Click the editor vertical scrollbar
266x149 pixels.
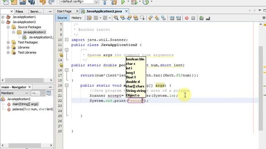(x=261, y=88)
